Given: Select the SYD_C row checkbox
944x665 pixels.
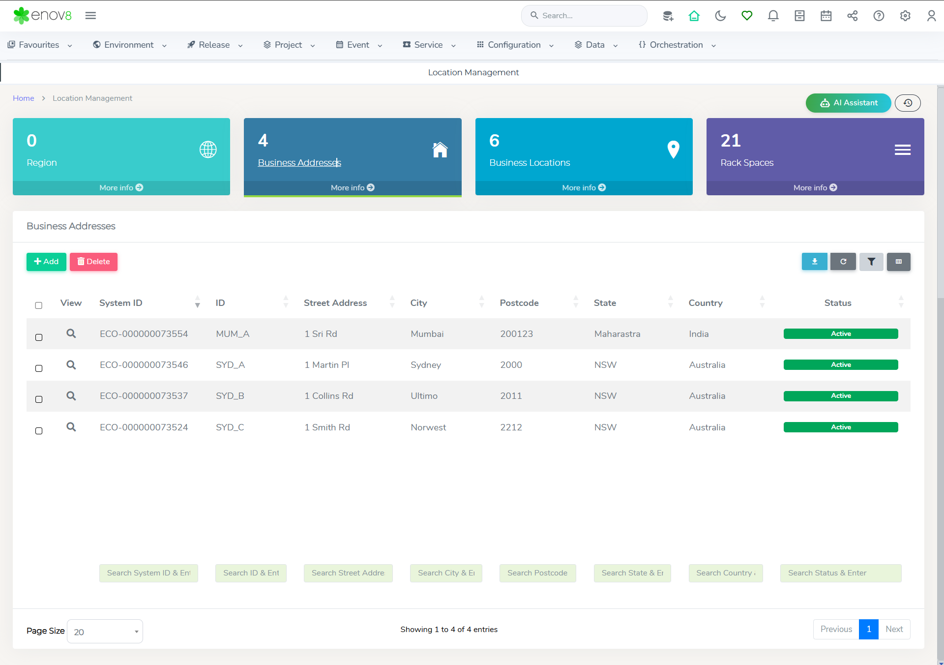Looking at the screenshot, I should [x=39, y=431].
